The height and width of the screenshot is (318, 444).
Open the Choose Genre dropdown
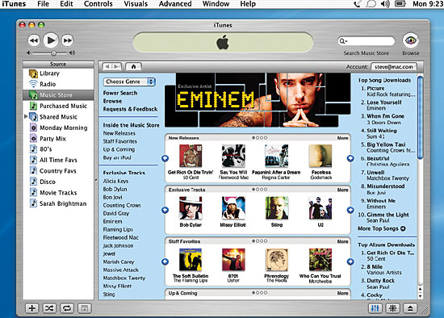129,82
